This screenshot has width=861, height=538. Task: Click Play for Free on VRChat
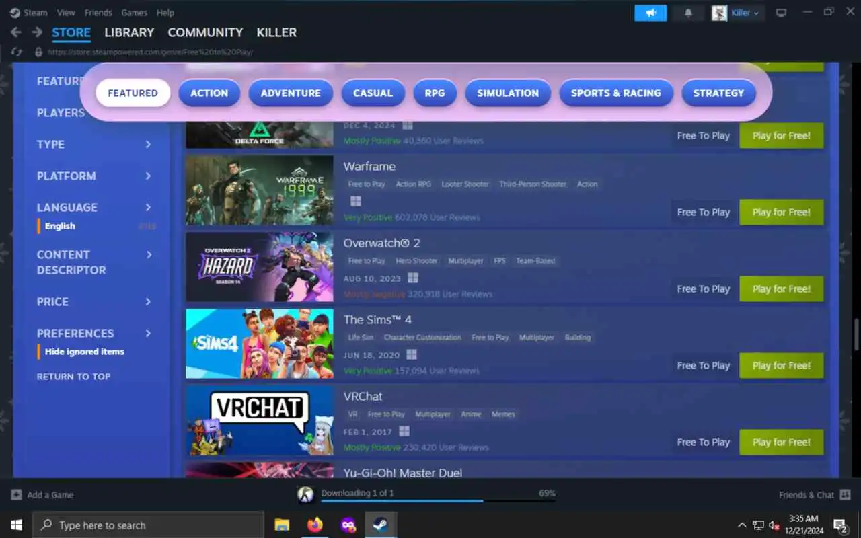tap(782, 442)
